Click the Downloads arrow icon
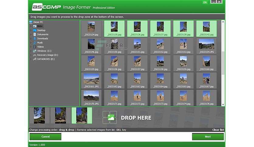 [x=35, y=39]
